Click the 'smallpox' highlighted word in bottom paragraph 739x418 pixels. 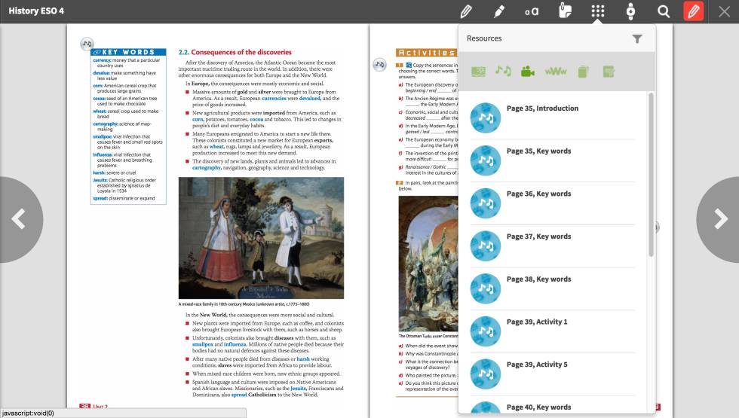(203, 345)
